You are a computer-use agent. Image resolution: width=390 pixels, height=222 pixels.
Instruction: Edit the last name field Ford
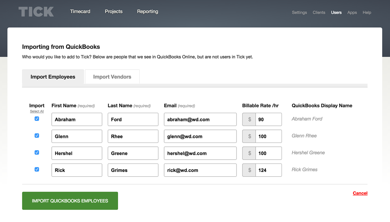133,120
